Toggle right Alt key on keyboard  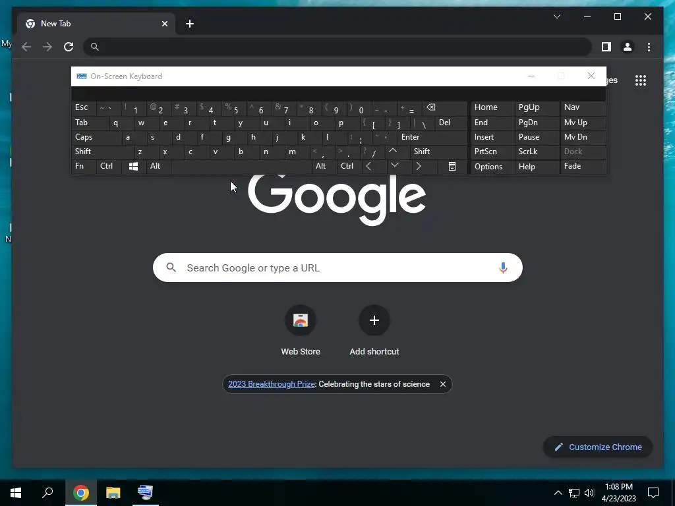tap(324, 166)
